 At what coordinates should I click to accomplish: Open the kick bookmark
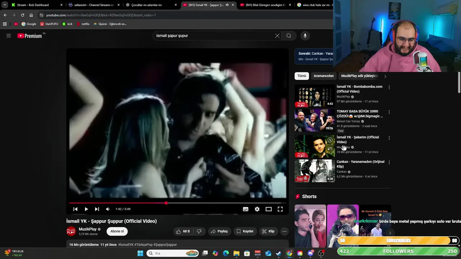point(67,24)
